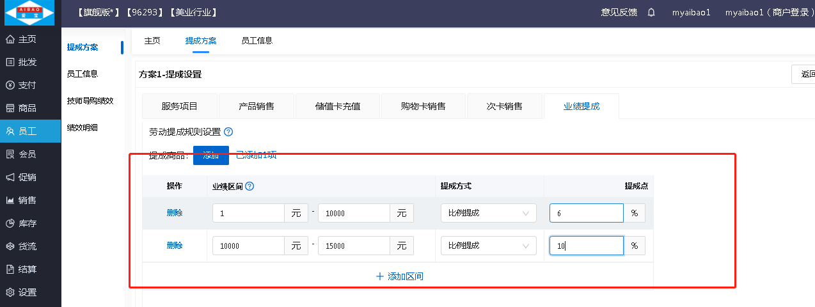Open the top 提成方案 page tab
This screenshot has height=307, width=815.
(x=201, y=40)
